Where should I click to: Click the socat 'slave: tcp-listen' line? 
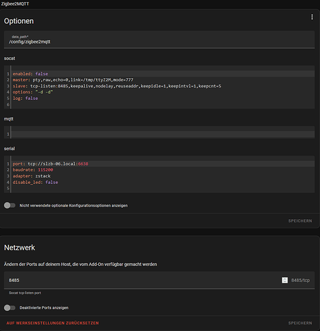coord(117,86)
